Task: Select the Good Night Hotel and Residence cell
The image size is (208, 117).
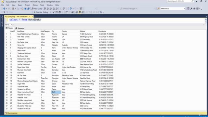Action: pyautogui.click(x=28, y=34)
